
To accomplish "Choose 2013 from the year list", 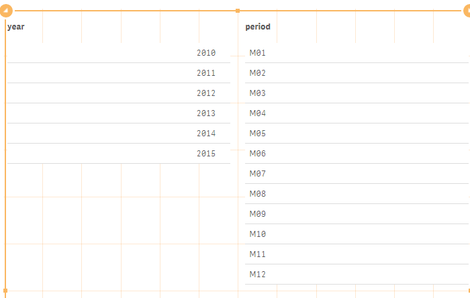I will coord(206,113).
